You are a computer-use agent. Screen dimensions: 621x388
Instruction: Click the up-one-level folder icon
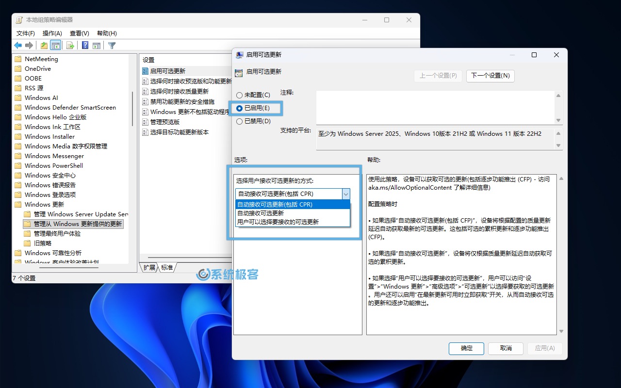[44, 46]
